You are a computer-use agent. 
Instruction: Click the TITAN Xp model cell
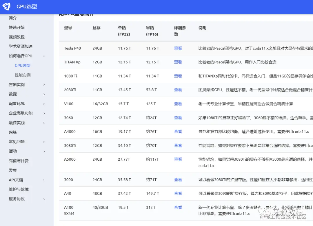72,62
